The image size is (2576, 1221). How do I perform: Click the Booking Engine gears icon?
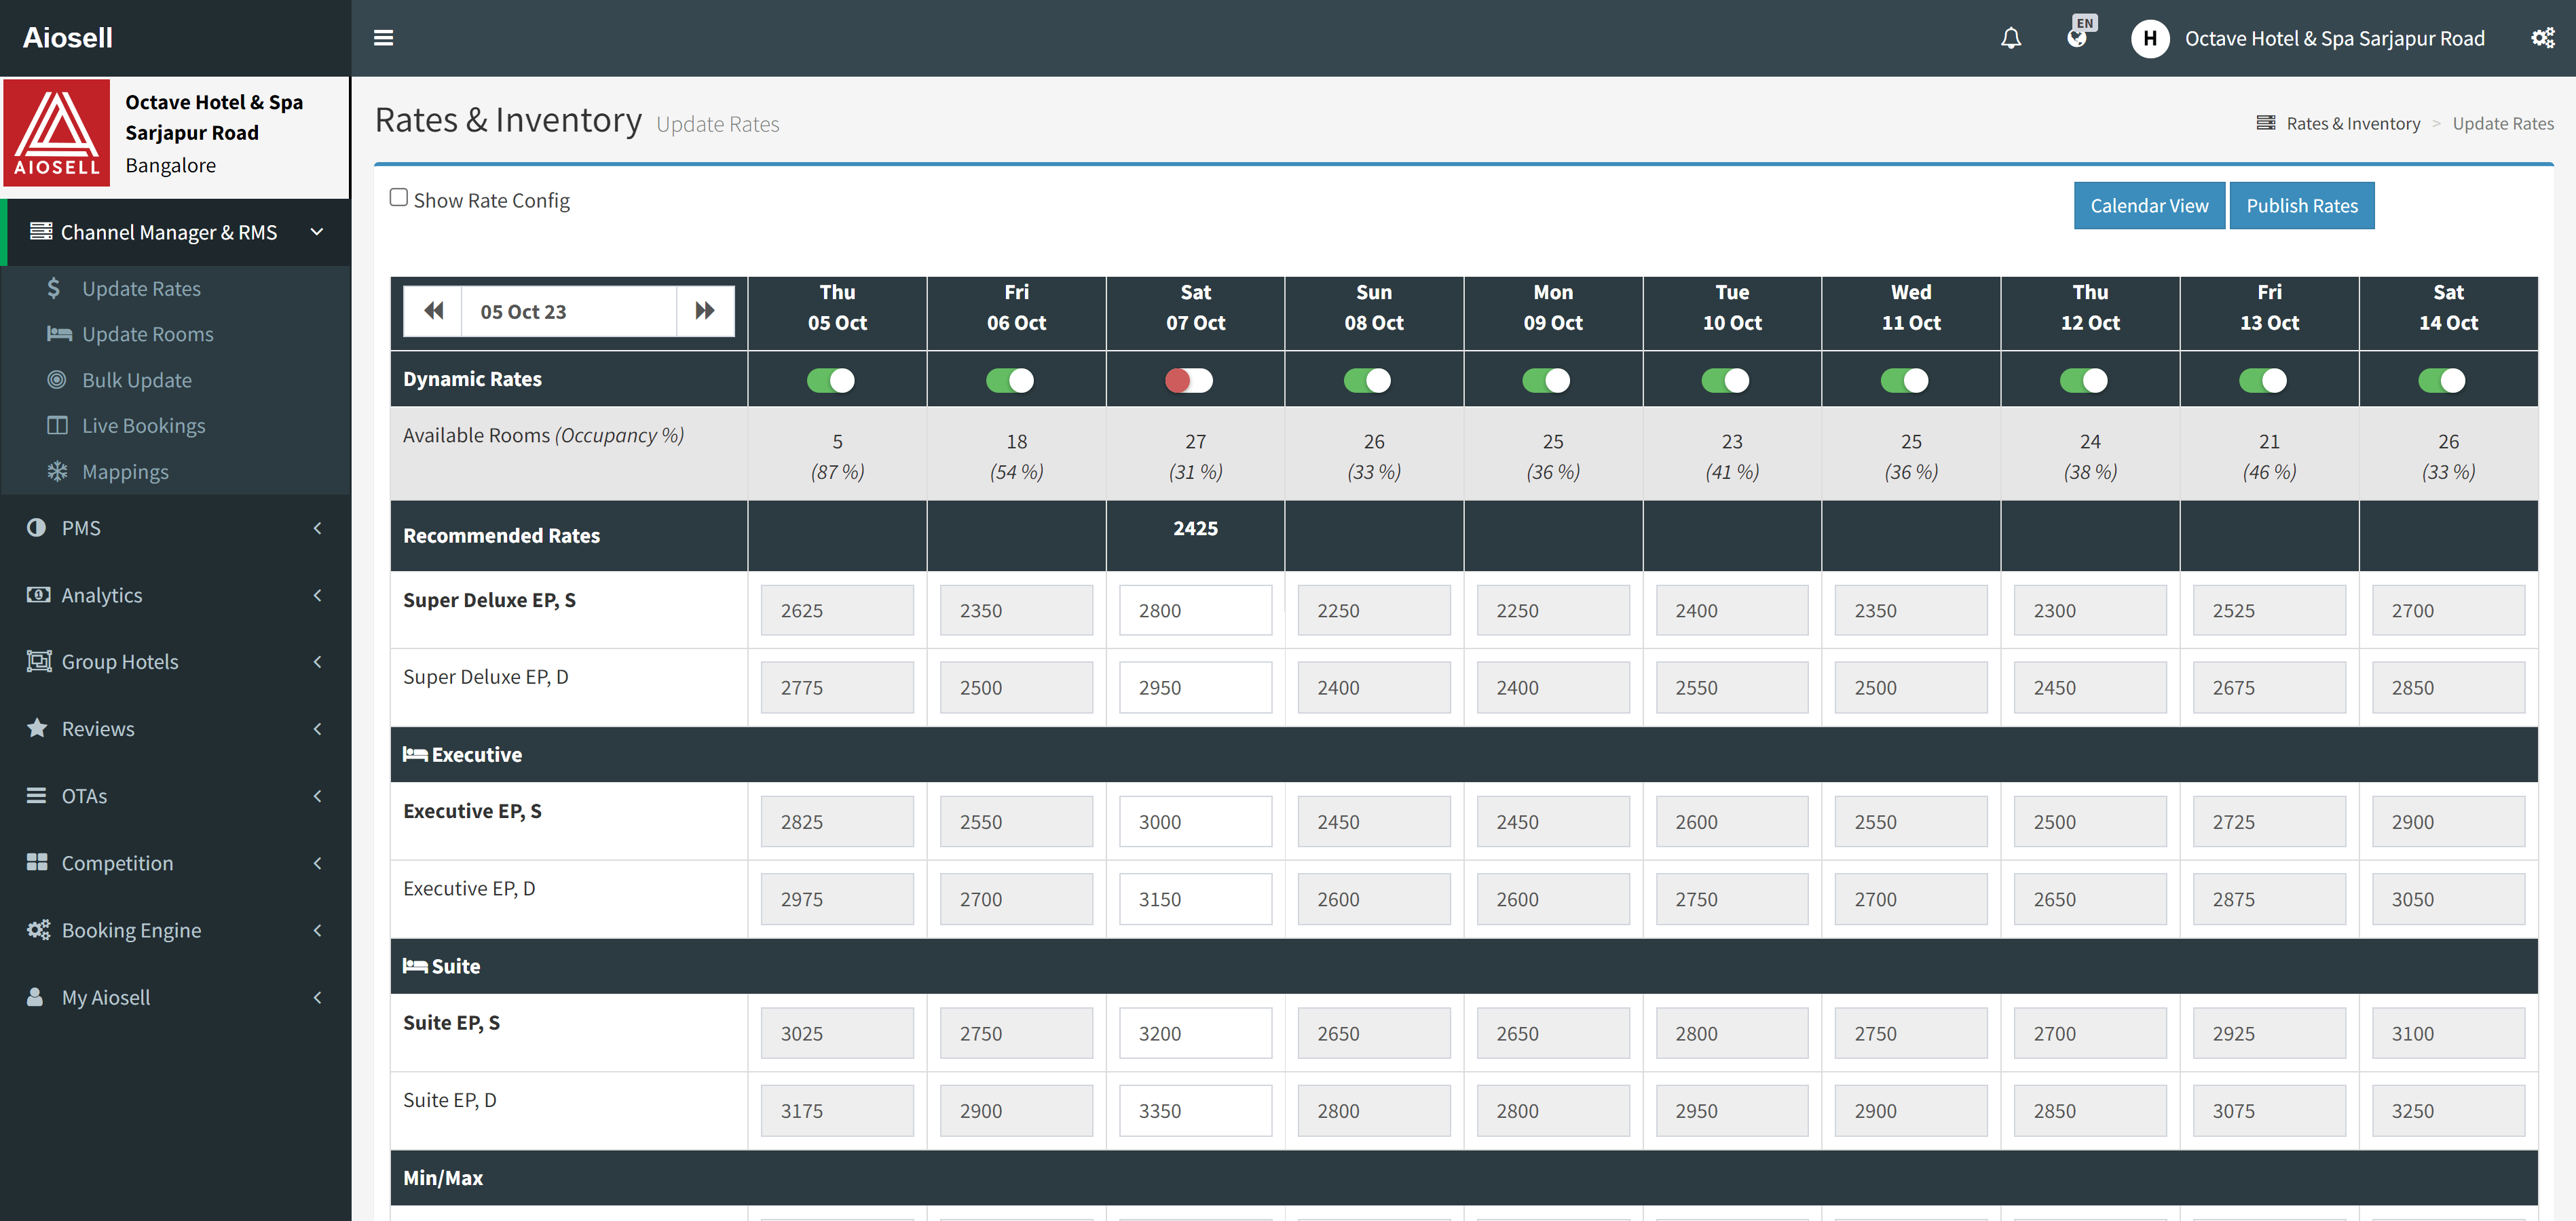click(38, 929)
